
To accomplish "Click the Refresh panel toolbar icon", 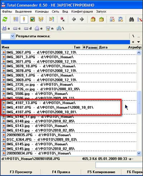I will [5, 19].
